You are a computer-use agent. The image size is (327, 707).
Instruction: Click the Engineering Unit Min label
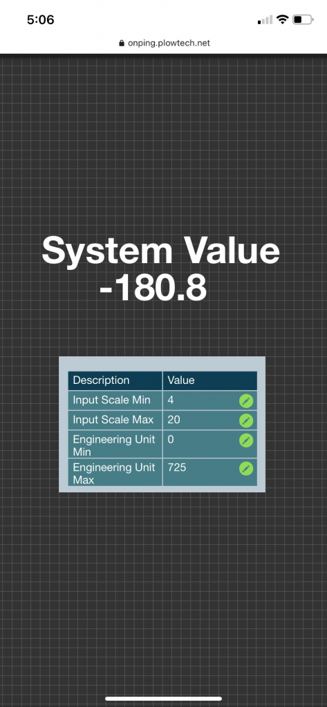(x=114, y=445)
